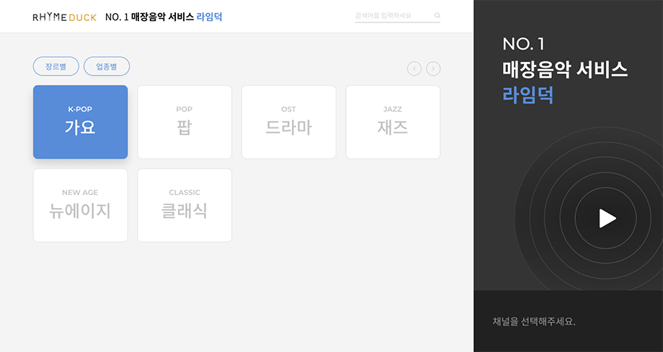663x352 pixels.
Task: Click the magnifier search icon
Action: point(437,15)
